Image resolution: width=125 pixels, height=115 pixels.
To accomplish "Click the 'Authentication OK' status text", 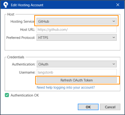I will pyautogui.click(x=25, y=95).
